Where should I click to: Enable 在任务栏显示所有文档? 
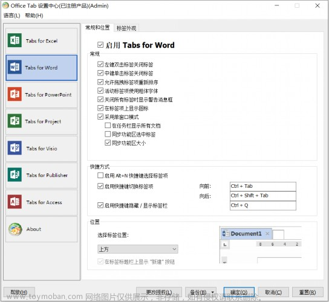(x=108, y=125)
